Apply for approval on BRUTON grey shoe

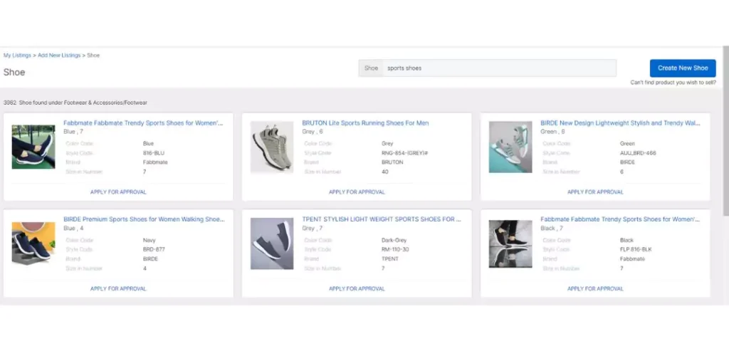pos(357,192)
